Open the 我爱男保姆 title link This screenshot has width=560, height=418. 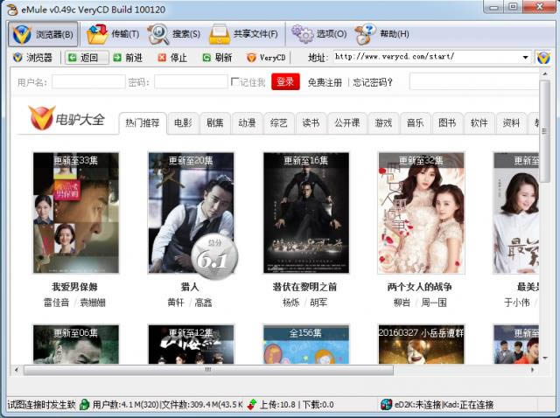pyautogui.click(x=74, y=287)
